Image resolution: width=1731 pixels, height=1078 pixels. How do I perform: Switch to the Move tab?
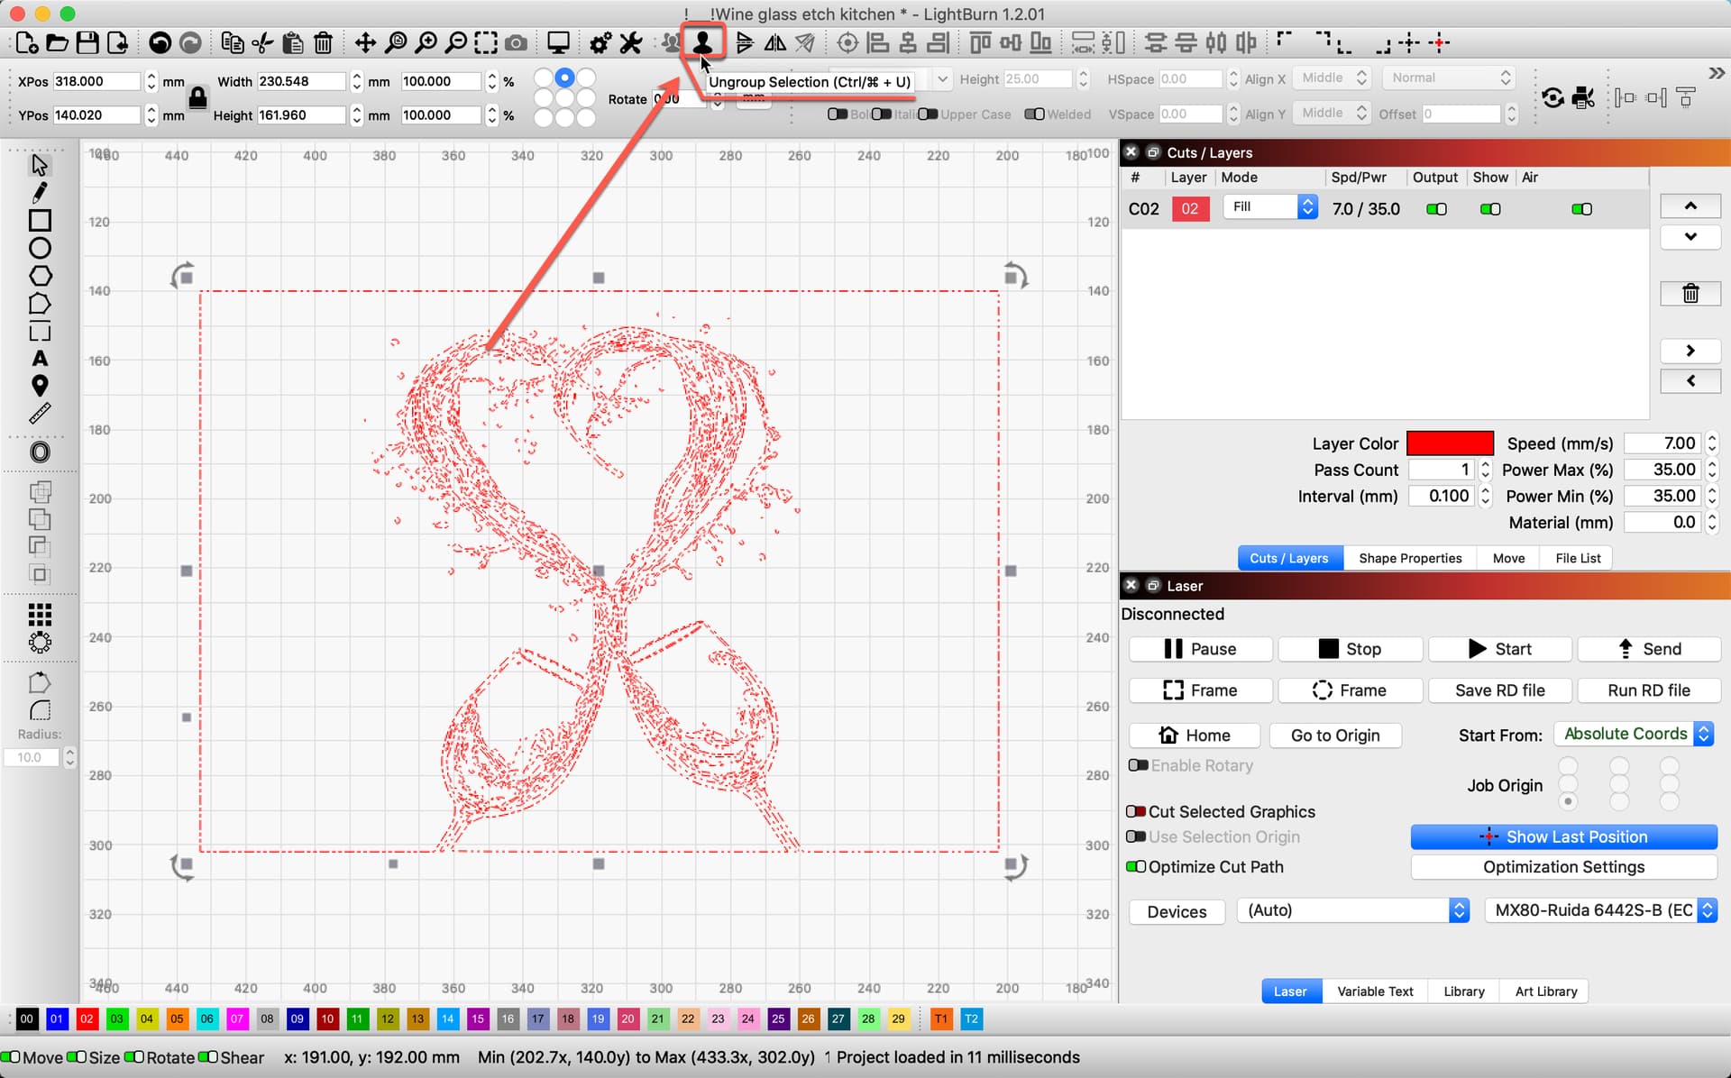tap(1510, 558)
